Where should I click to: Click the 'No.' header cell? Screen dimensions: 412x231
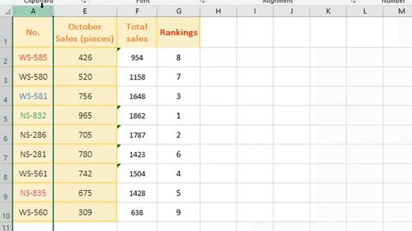[33, 32]
